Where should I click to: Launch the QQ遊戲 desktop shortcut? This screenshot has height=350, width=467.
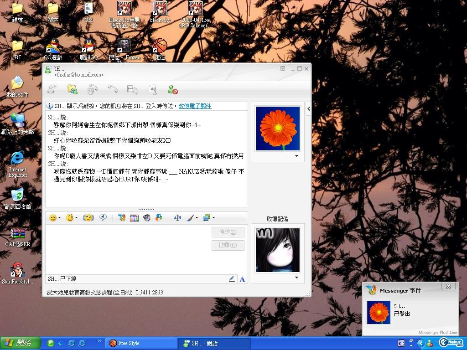pos(53,50)
